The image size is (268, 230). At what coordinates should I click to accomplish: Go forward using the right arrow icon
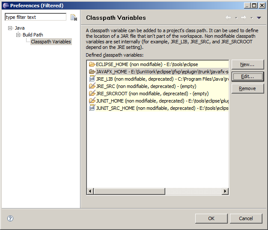243,18
